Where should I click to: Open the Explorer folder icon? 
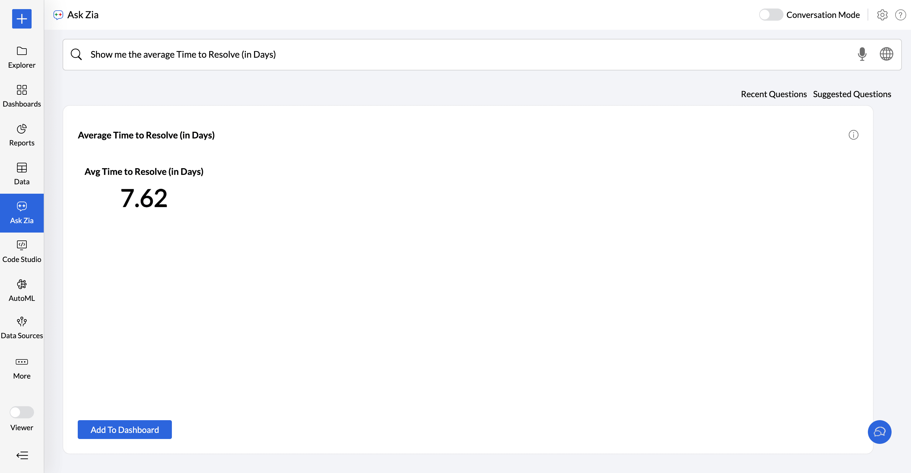[22, 51]
